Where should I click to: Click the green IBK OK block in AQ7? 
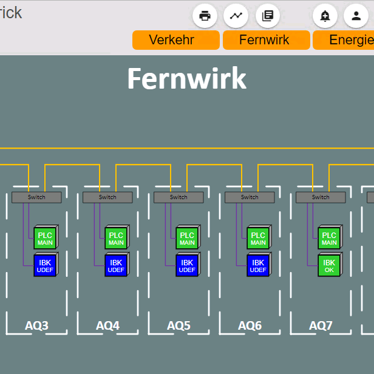pos(330,264)
